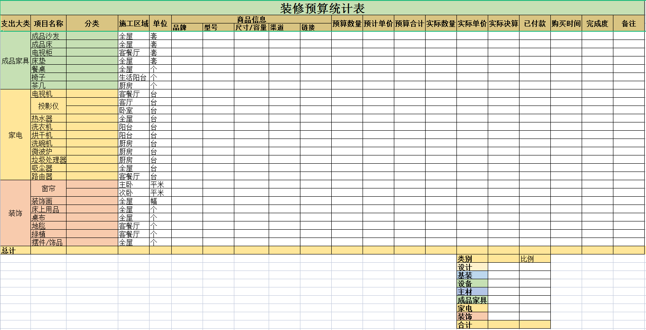Click the 装修预算统计表 title cell

tap(323, 8)
